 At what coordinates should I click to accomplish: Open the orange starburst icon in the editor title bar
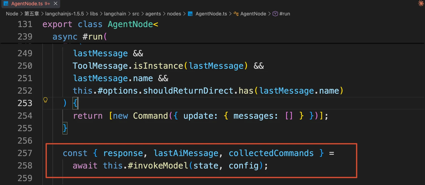pyautogui.click(x=421, y=3)
